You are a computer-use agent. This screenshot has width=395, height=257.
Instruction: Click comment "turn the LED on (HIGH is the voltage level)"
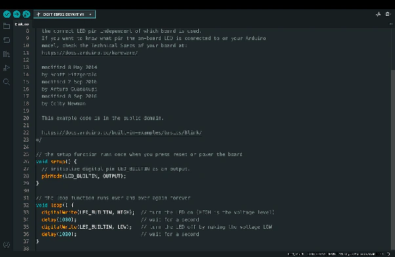[x=207, y=212]
